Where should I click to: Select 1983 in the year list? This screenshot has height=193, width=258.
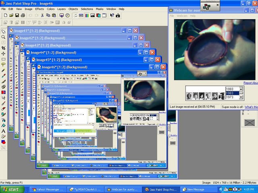click(232, 93)
